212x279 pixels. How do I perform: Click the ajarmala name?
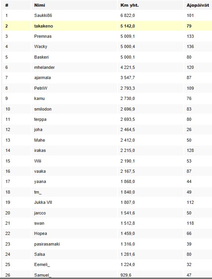pos(43,78)
